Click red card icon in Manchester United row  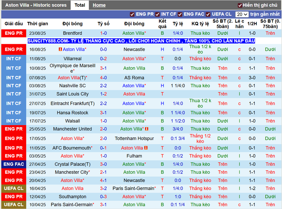[x=147, y=129]
